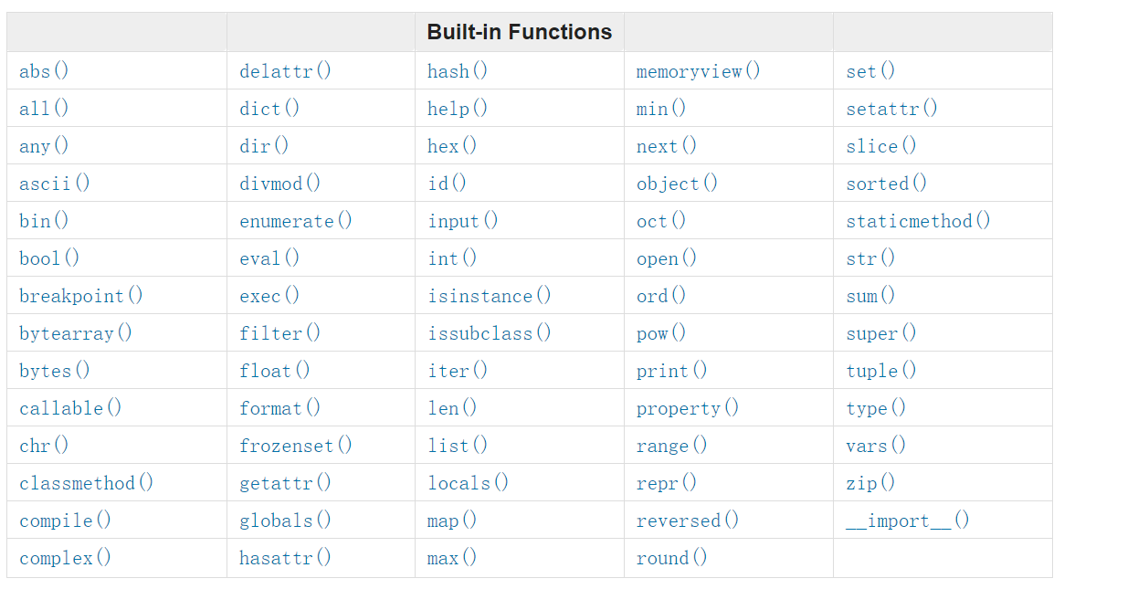Click the issubclass() link
1138x589 pixels.
490,333
